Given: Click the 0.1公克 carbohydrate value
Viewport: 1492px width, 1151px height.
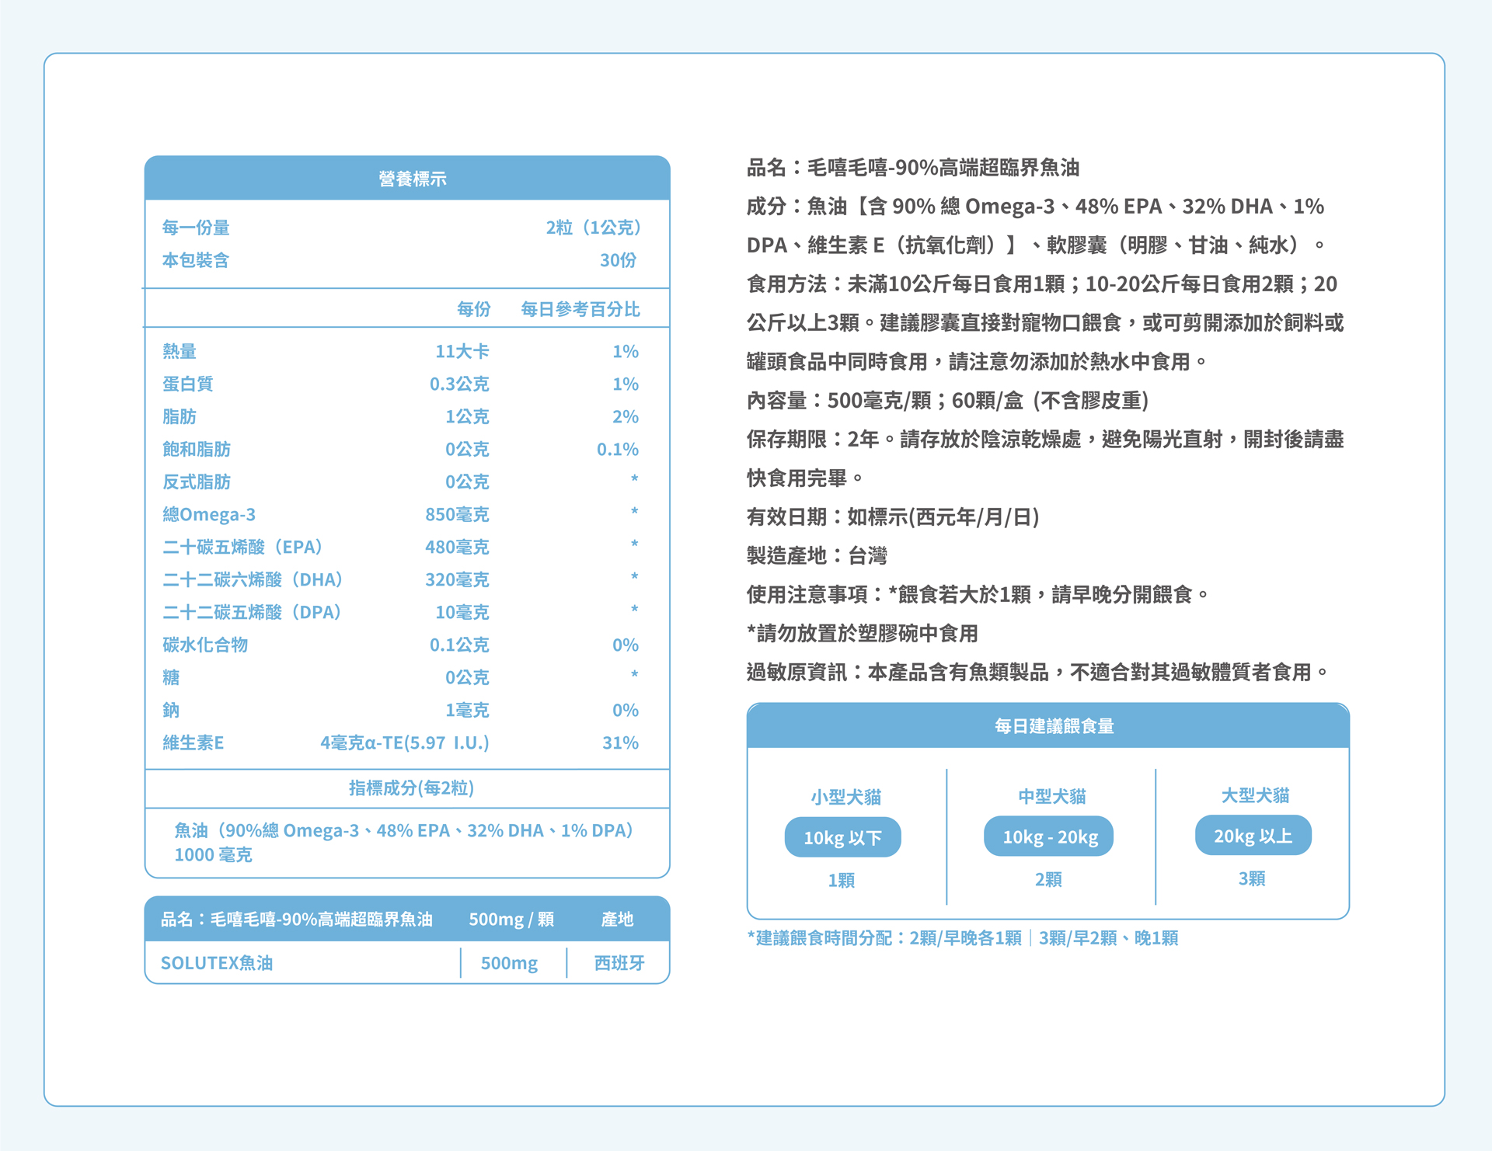Looking at the screenshot, I should coord(459,645).
